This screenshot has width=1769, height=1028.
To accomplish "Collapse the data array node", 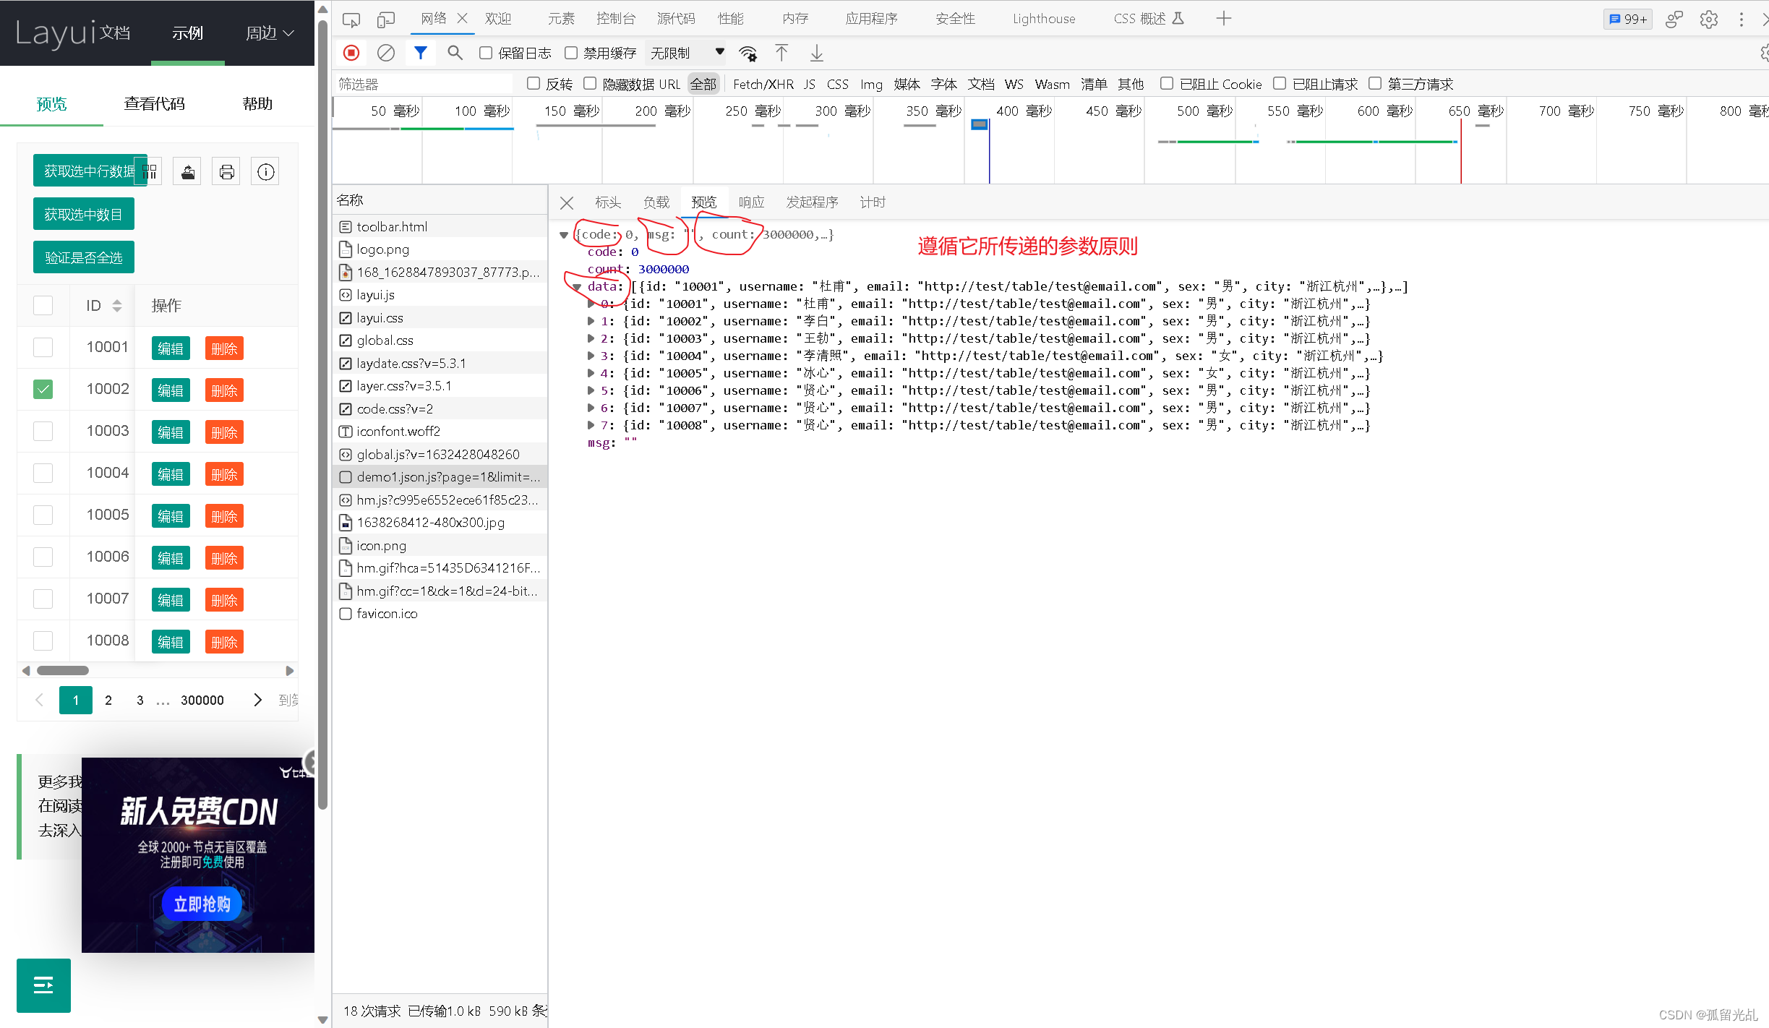I will pos(577,287).
